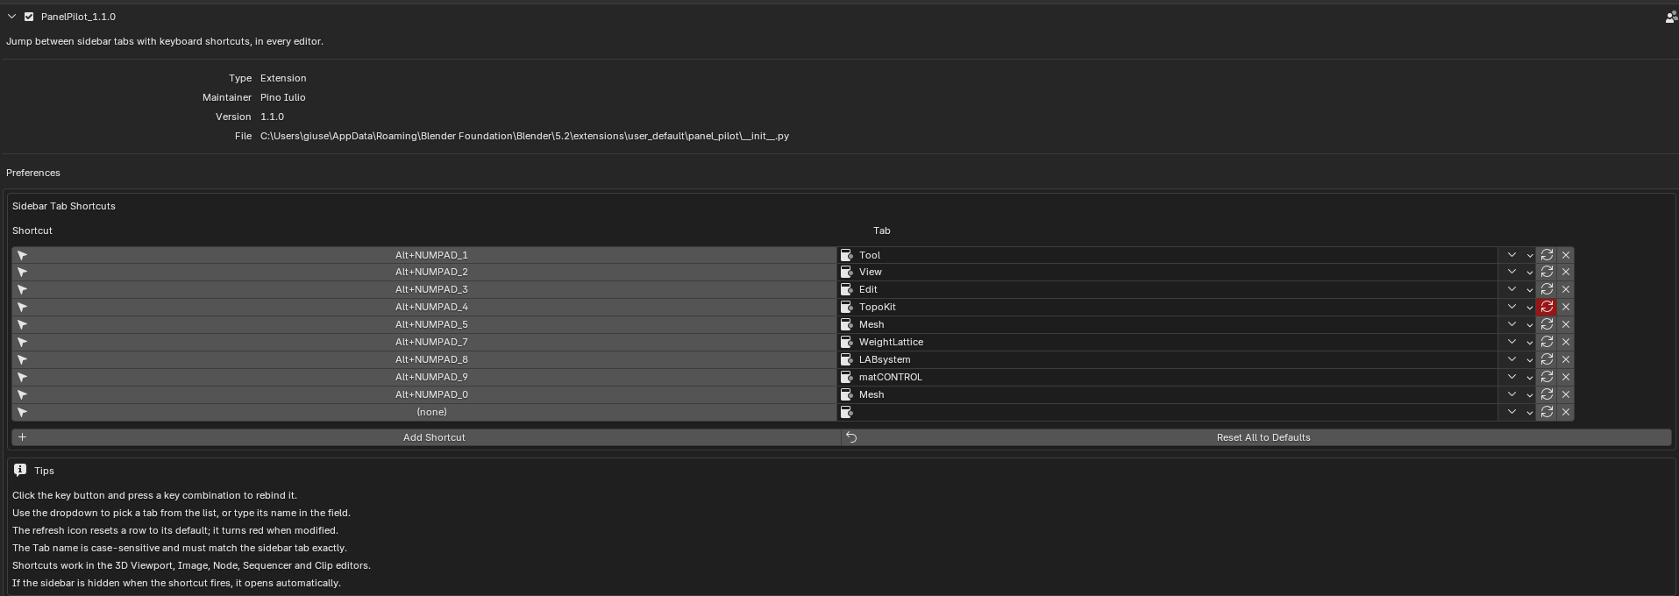Click the Tips info icon
This screenshot has height=596, width=1679.
tap(20, 471)
